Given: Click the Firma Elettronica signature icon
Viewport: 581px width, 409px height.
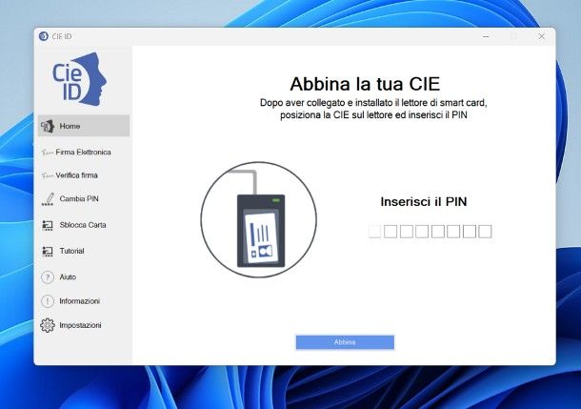Looking at the screenshot, I should click(48, 153).
